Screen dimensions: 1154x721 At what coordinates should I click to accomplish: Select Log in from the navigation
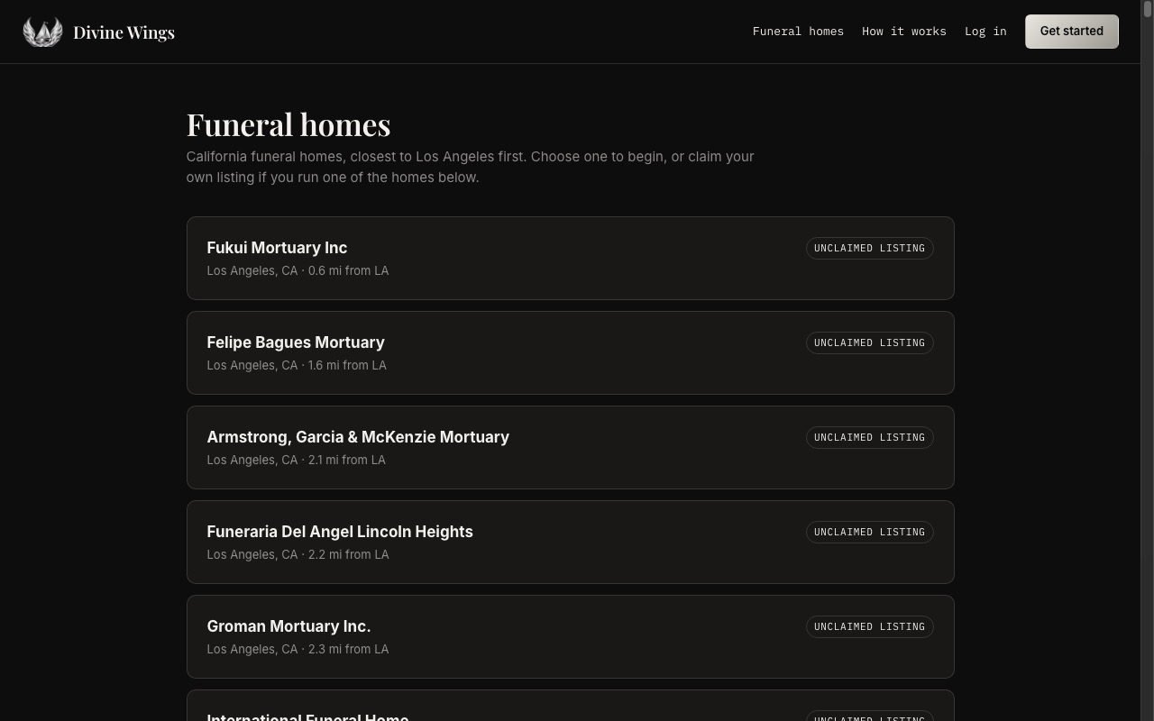tap(985, 32)
